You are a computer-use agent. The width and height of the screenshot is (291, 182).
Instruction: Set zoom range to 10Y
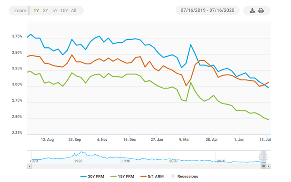65,10
